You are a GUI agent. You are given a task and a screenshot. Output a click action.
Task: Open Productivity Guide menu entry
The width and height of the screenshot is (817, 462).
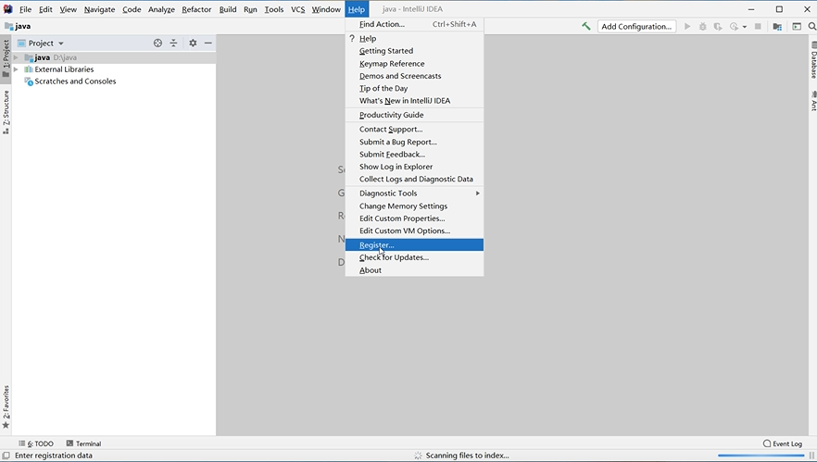pos(414,115)
